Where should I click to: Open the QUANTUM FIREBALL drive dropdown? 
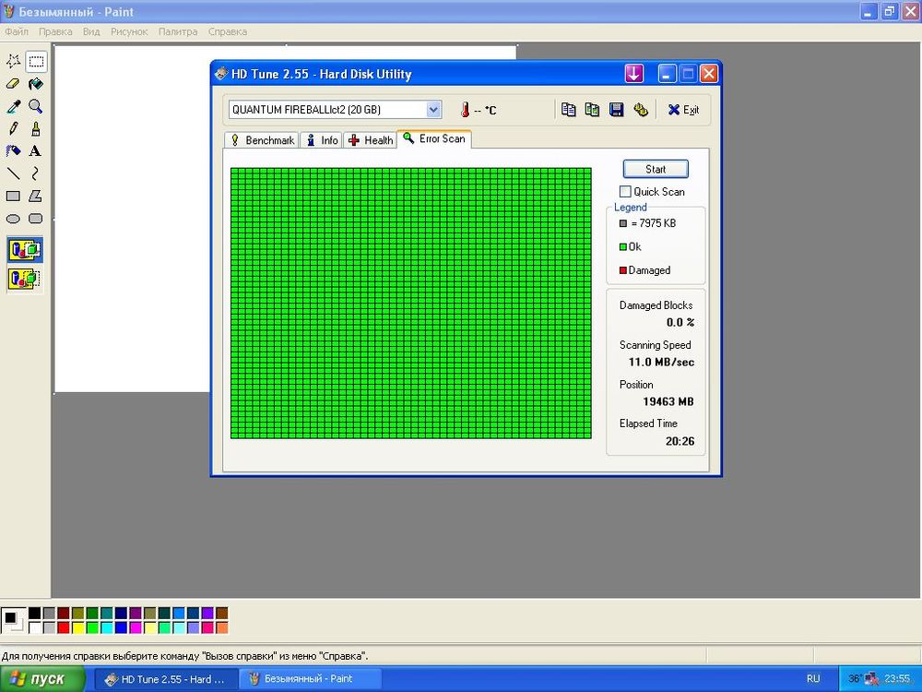pos(433,110)
